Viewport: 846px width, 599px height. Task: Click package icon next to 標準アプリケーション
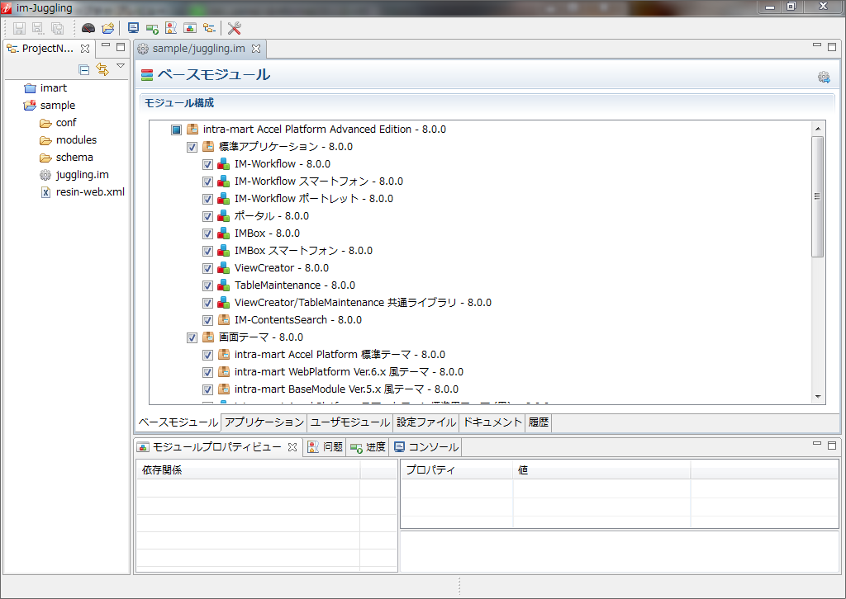(x=207, y=147)
